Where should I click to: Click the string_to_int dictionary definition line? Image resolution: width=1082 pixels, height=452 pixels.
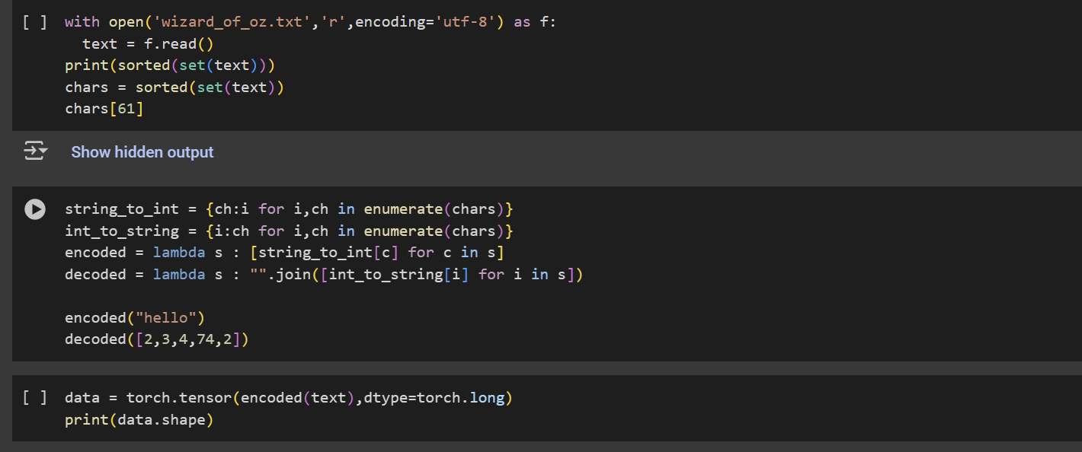(x=290, y=209)
